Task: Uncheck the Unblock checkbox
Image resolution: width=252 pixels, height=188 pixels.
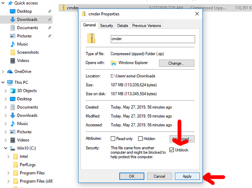Action: pyautogui.click(x=172, y=150)
